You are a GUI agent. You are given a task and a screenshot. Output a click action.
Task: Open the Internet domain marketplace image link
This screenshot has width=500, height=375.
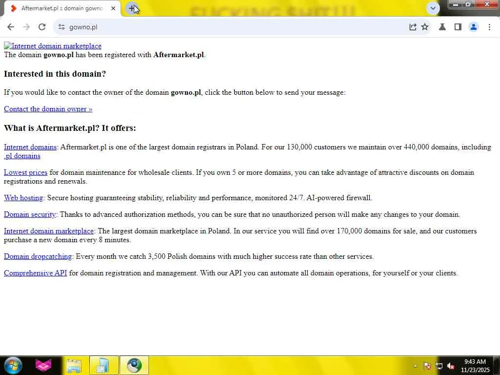point(53,46)
